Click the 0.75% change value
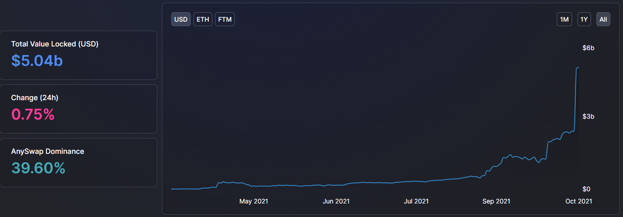Screen dimensions: 623x217 pos(33,115)
